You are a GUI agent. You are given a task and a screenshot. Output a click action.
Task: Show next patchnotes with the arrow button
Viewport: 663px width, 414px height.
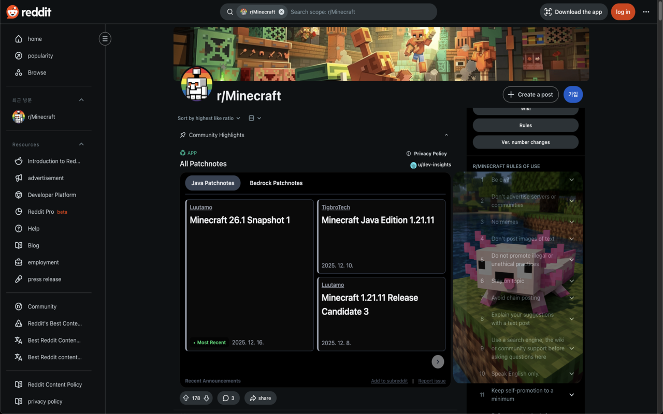pos(438,362)
